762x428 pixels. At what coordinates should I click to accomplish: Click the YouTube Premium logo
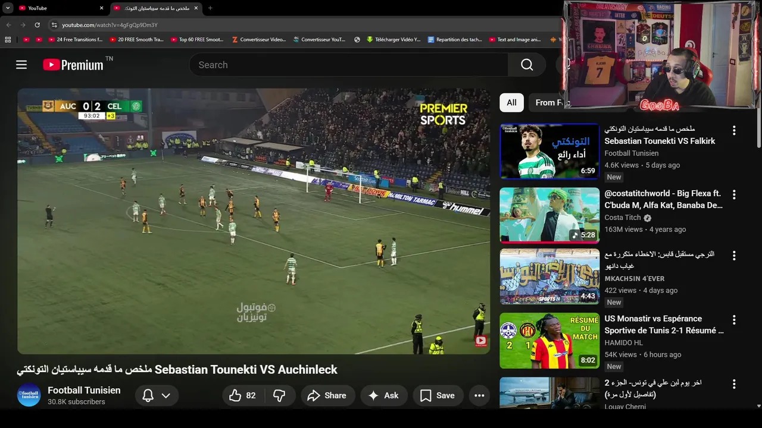click(x=74, y=65)
